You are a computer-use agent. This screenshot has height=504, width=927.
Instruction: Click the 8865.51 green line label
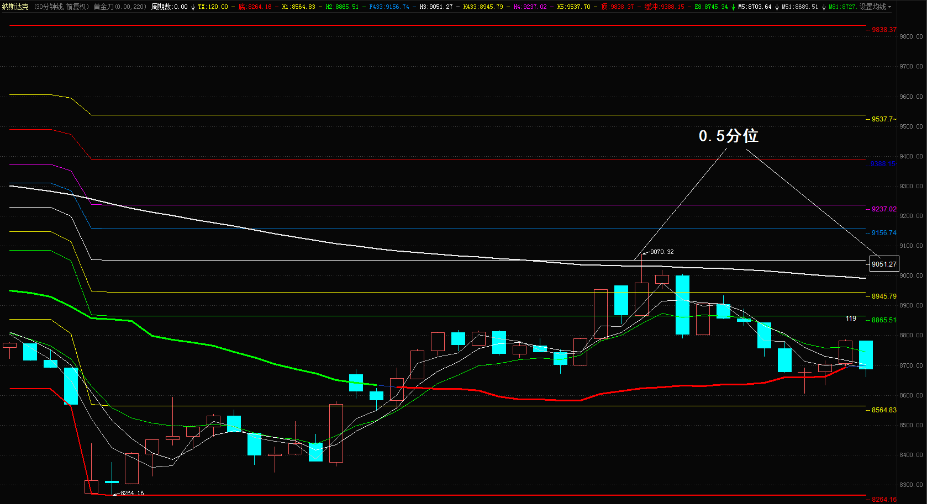[884, 320]
